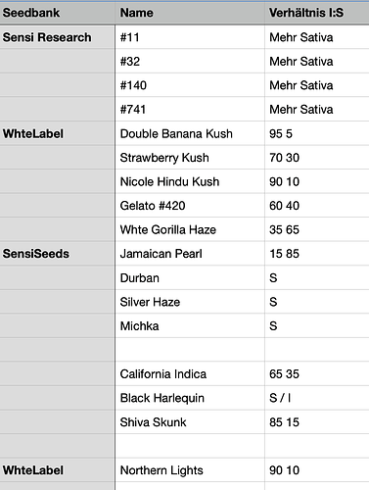Select the Northern Lights cell
Image resolution: width=369 pixels, height=490 pixels.
click(x=190, y=470)
